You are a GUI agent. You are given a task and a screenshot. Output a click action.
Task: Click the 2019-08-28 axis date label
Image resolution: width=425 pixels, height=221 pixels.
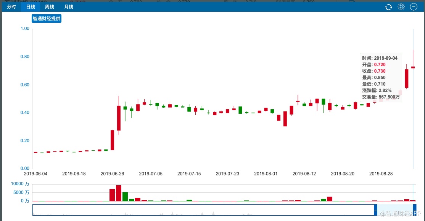[381, 174]
